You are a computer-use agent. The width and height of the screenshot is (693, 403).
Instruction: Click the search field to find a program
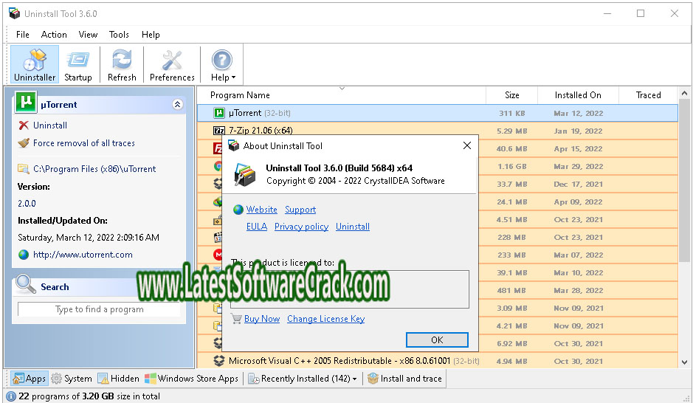pyautogui.click(x=99, y=309)
